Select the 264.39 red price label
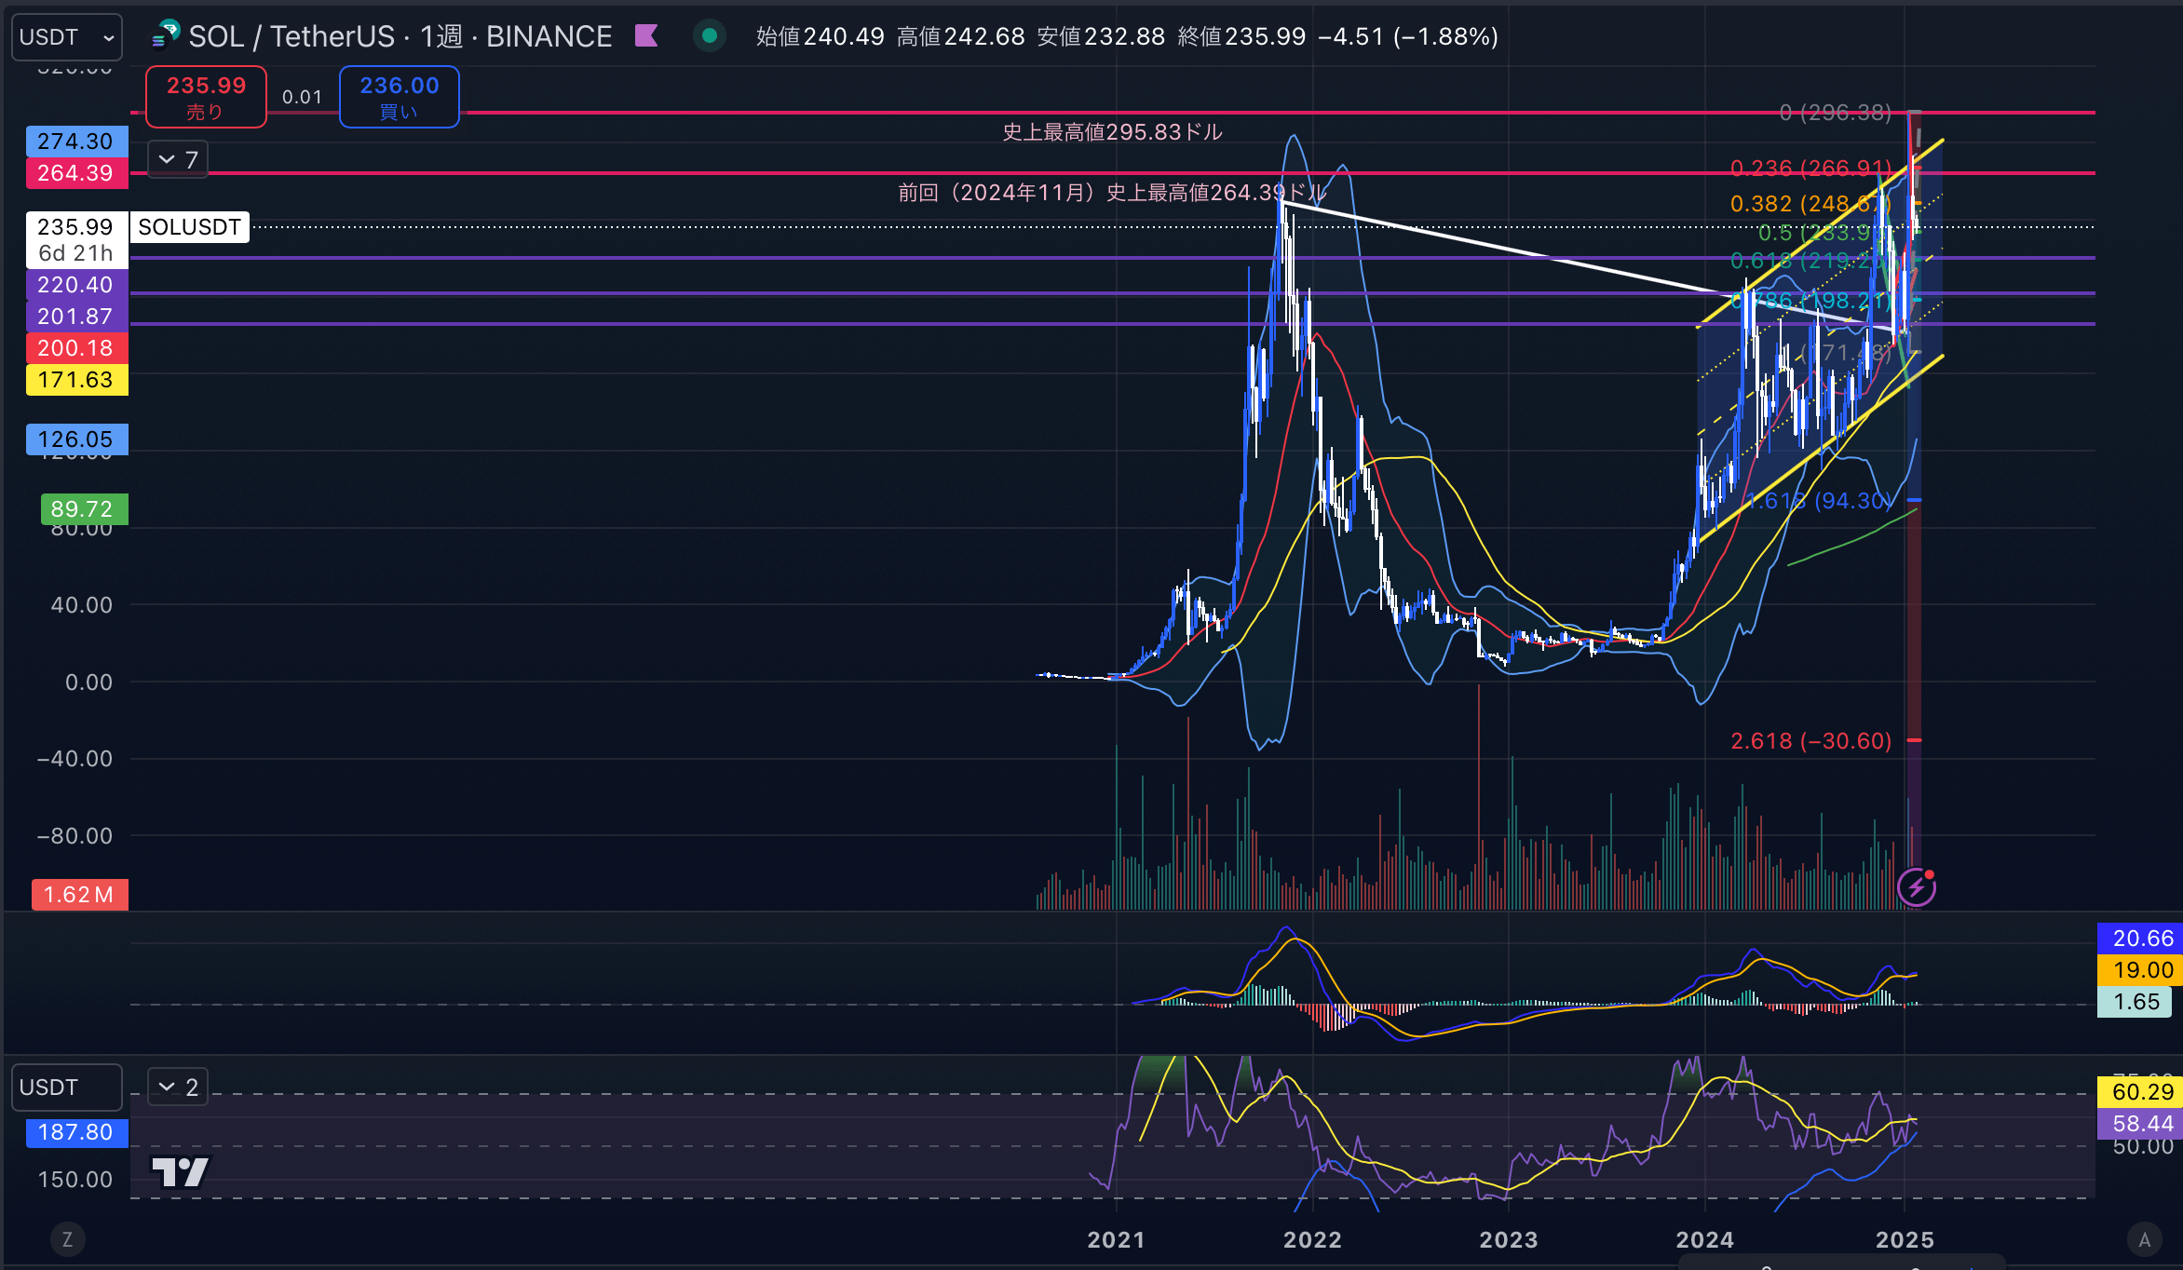 coord(76,173)
